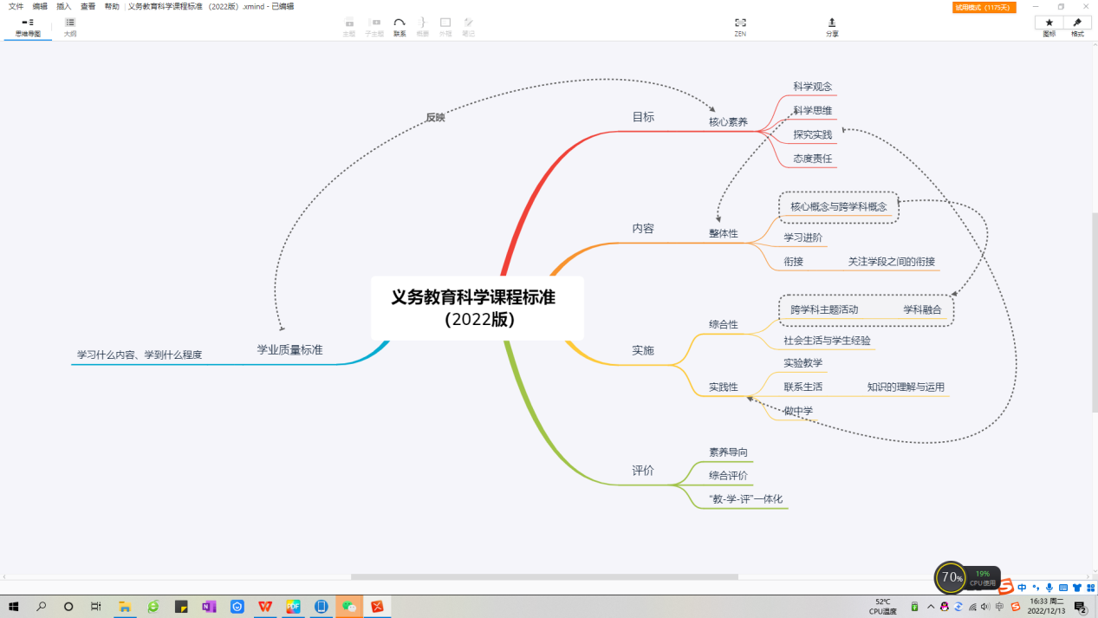Select the 内容 main branch topic
This screenshot has width=1098, height=618.
(x=643, y=229)
